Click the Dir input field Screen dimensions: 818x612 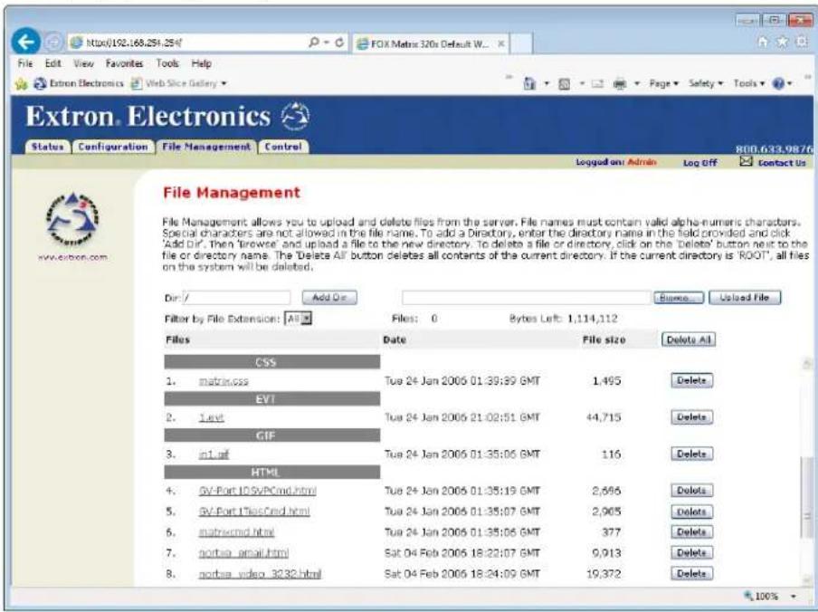236,298
